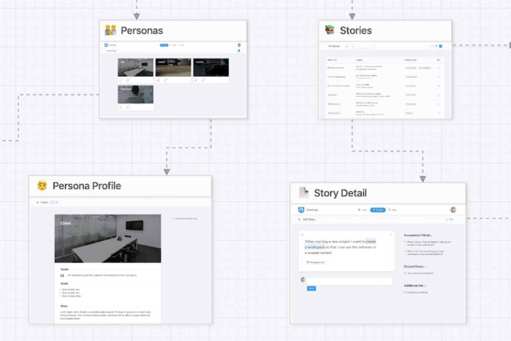Click the Related Stories link item
The width and height of the screenshot is (511, 341).
[418, 273]
